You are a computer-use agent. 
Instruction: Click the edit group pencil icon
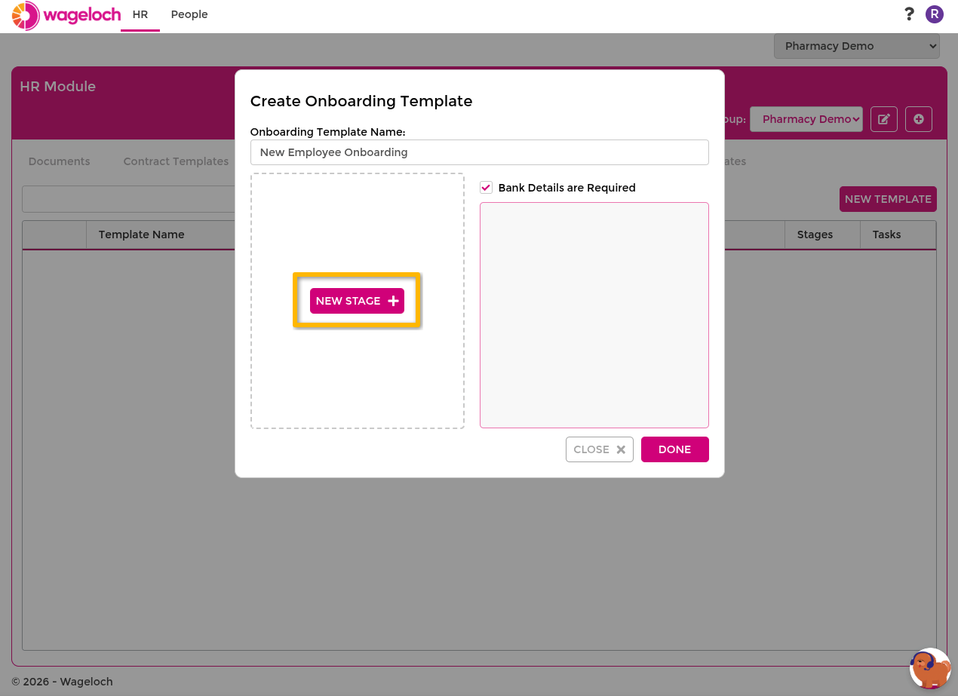pyautogui.click(x=884, y=119)
